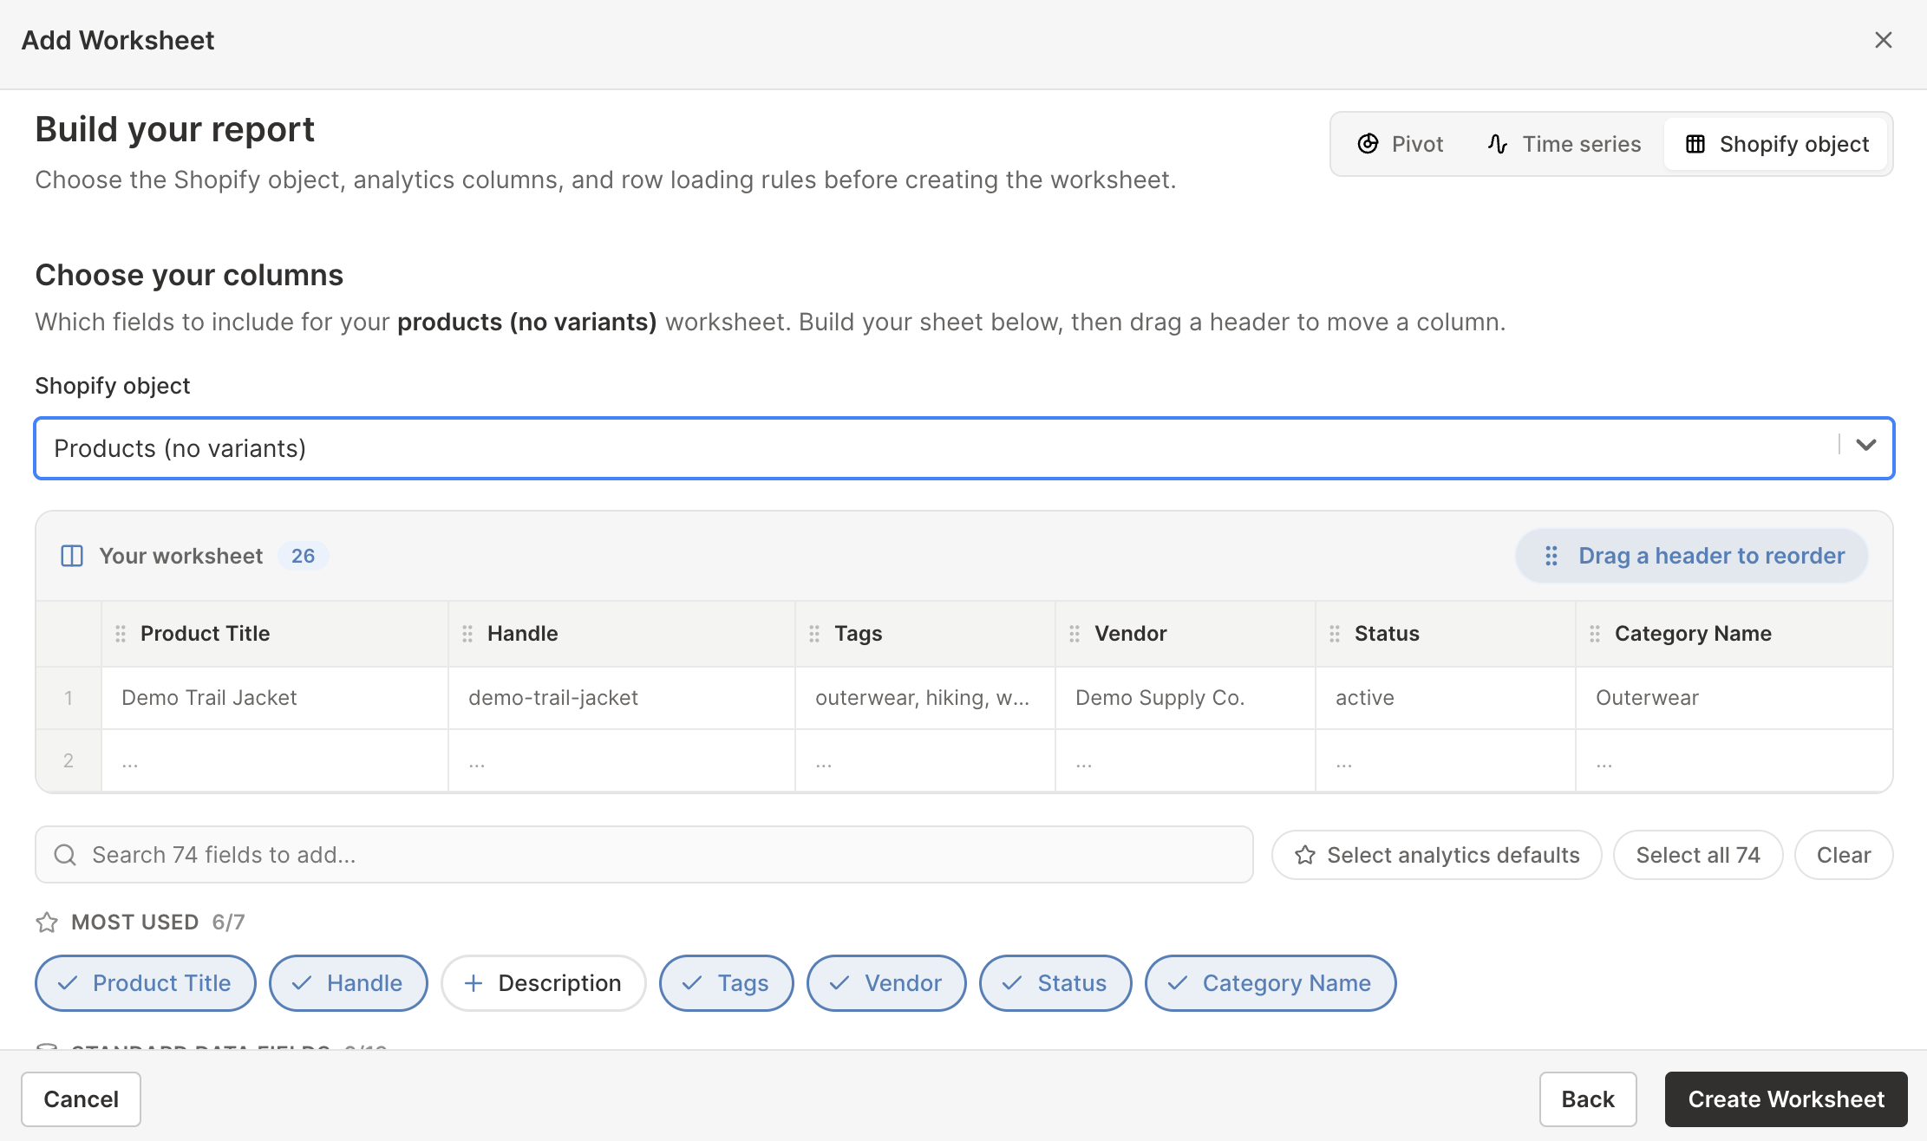Image resolution: width=1927 pixels, height=1141 pixels.
Task: Deselect the Tags field chip
Action: 727,983
